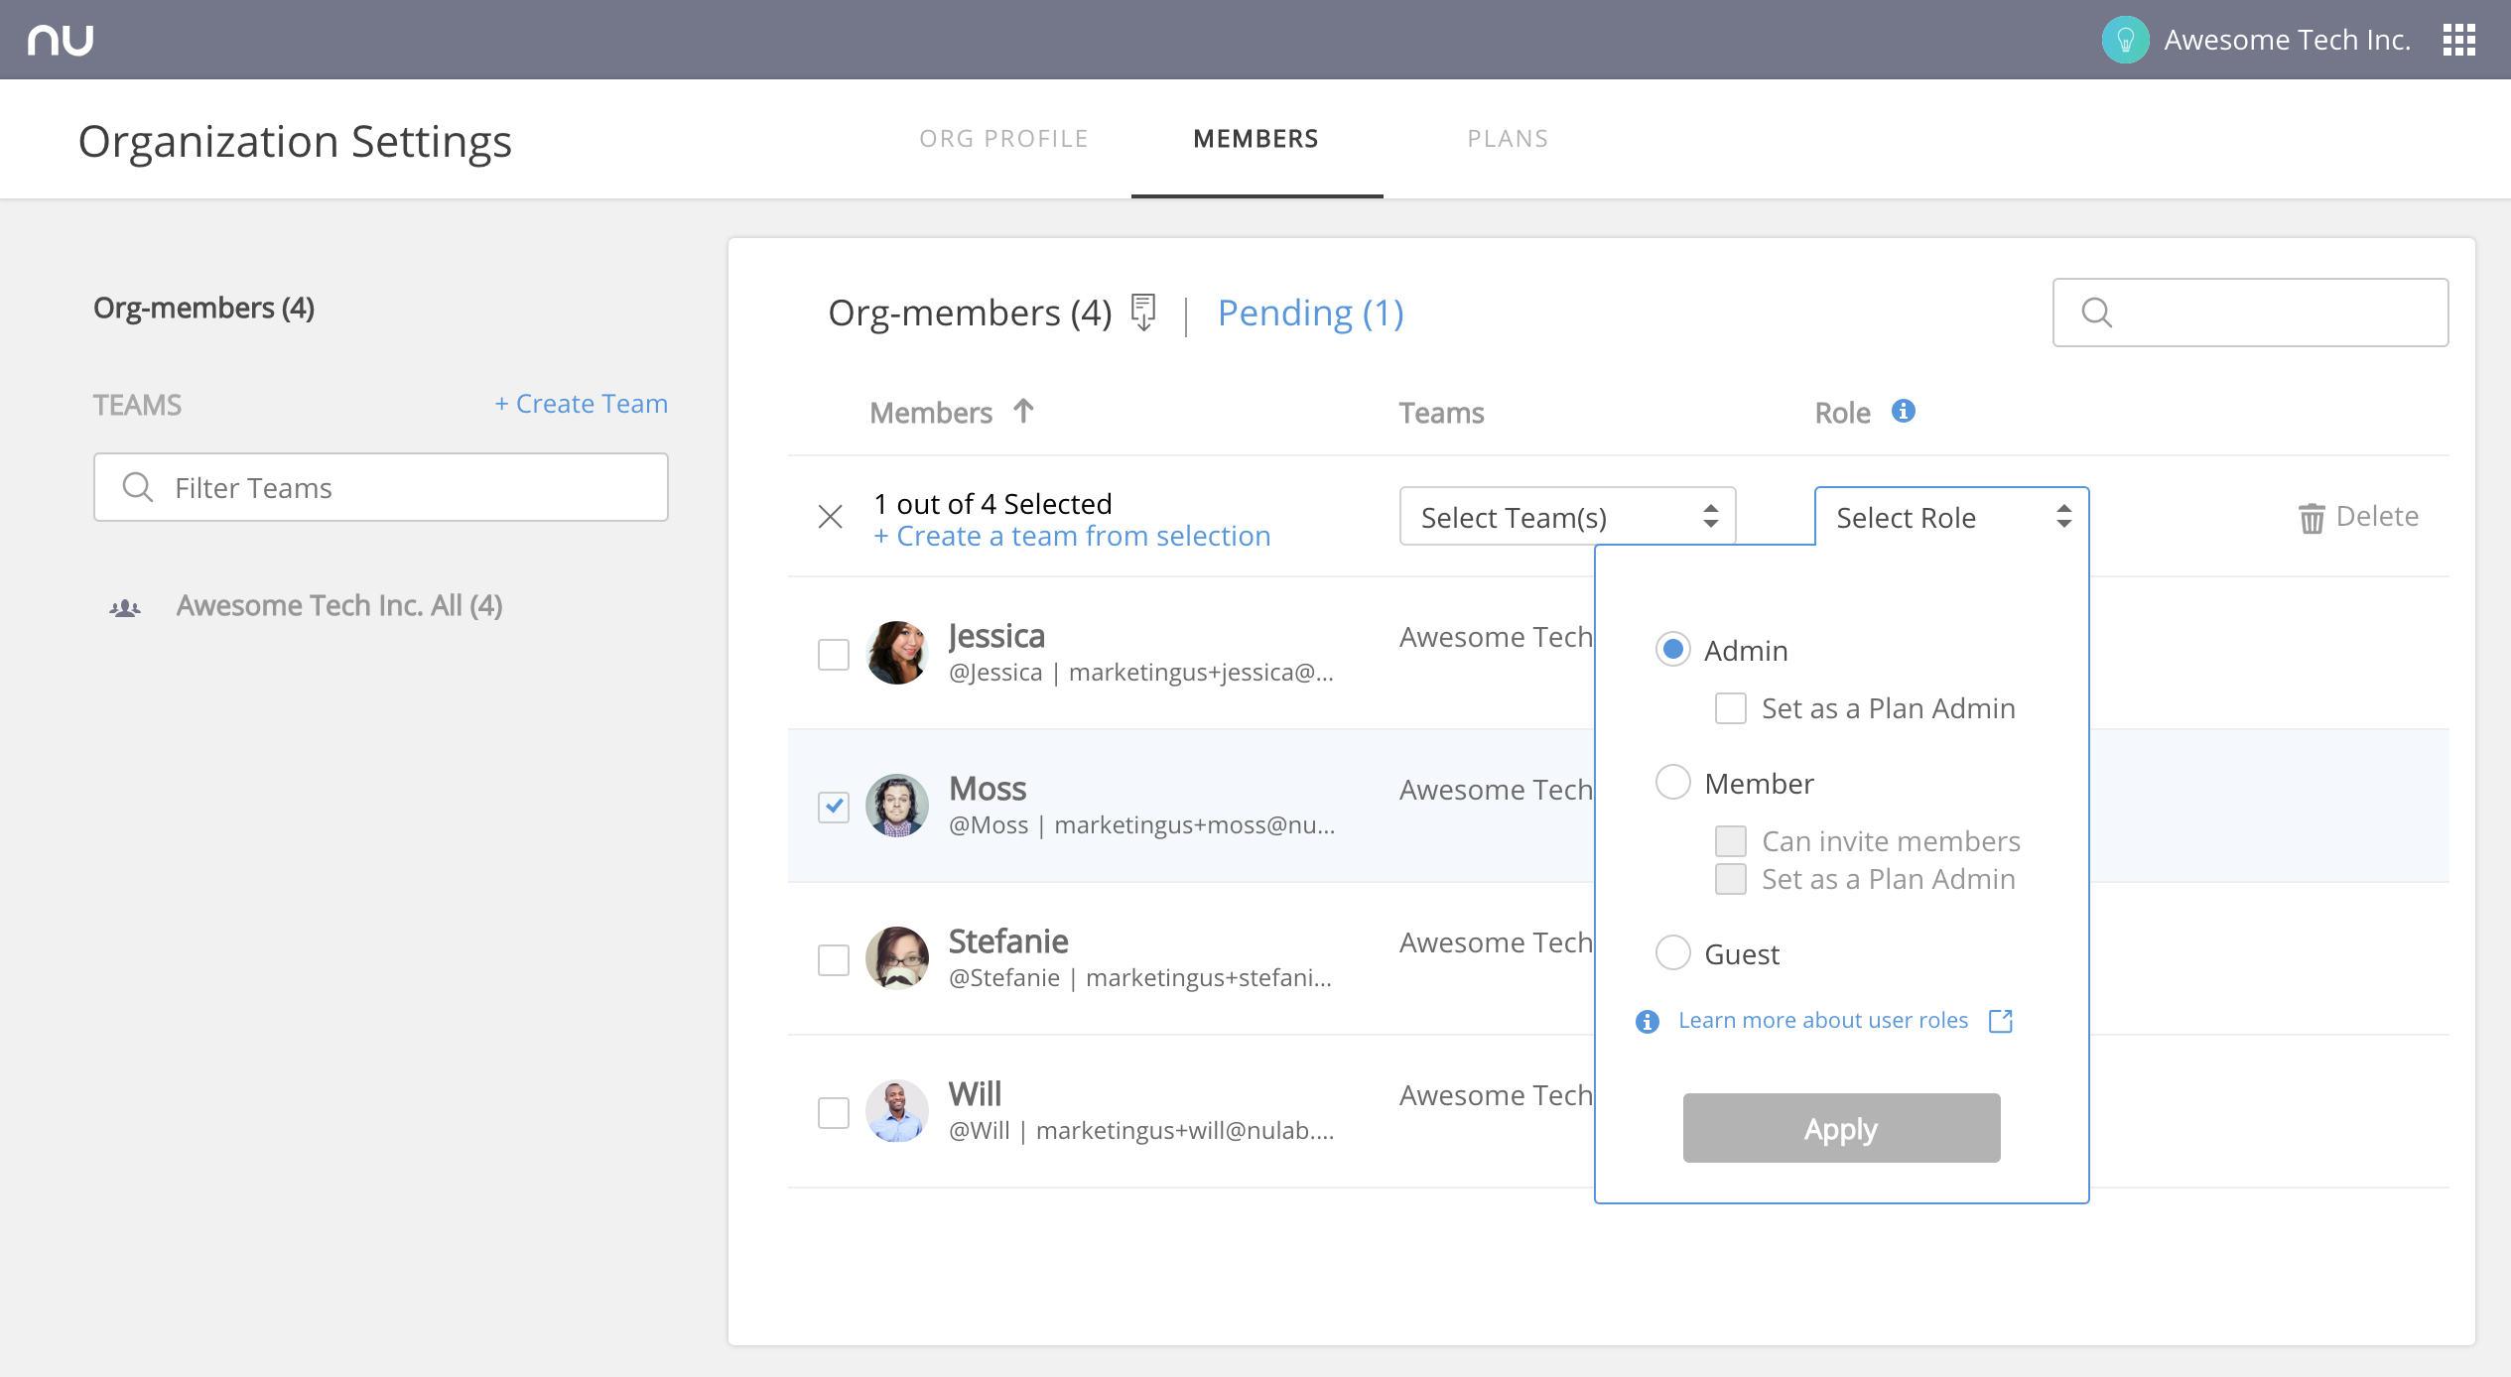This screenshot has width=2511, height=1377.
Task: Select the Guest radio button
Action: pos(1673,953)
